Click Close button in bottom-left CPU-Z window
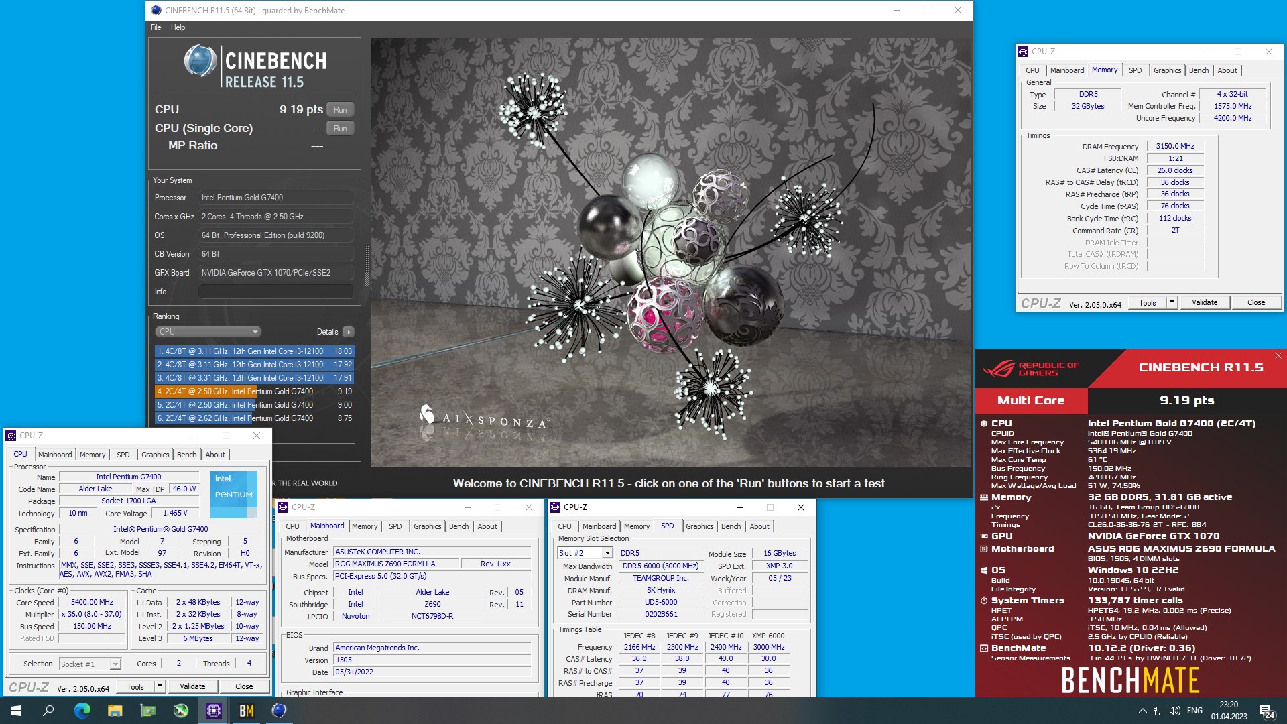1287x724 pixels. point(244,687)
